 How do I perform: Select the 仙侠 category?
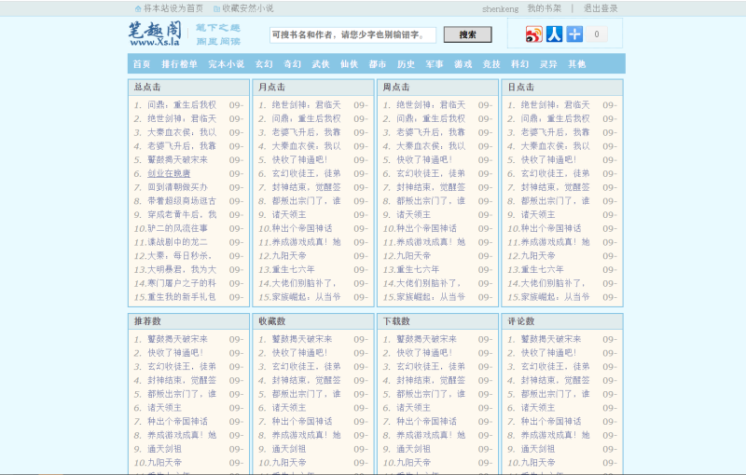[349, 64]
